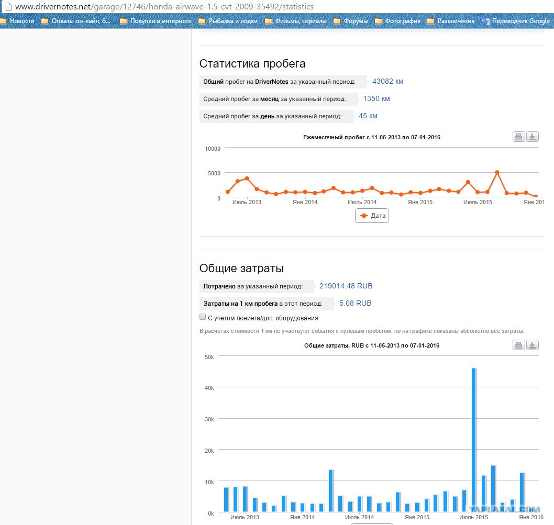Image resolution: width=554 pixels, height=525 pixels.
Task: Open the Покупки в интернете bookmarks folder
Action: pyautogui.click(x=156, y=21)
